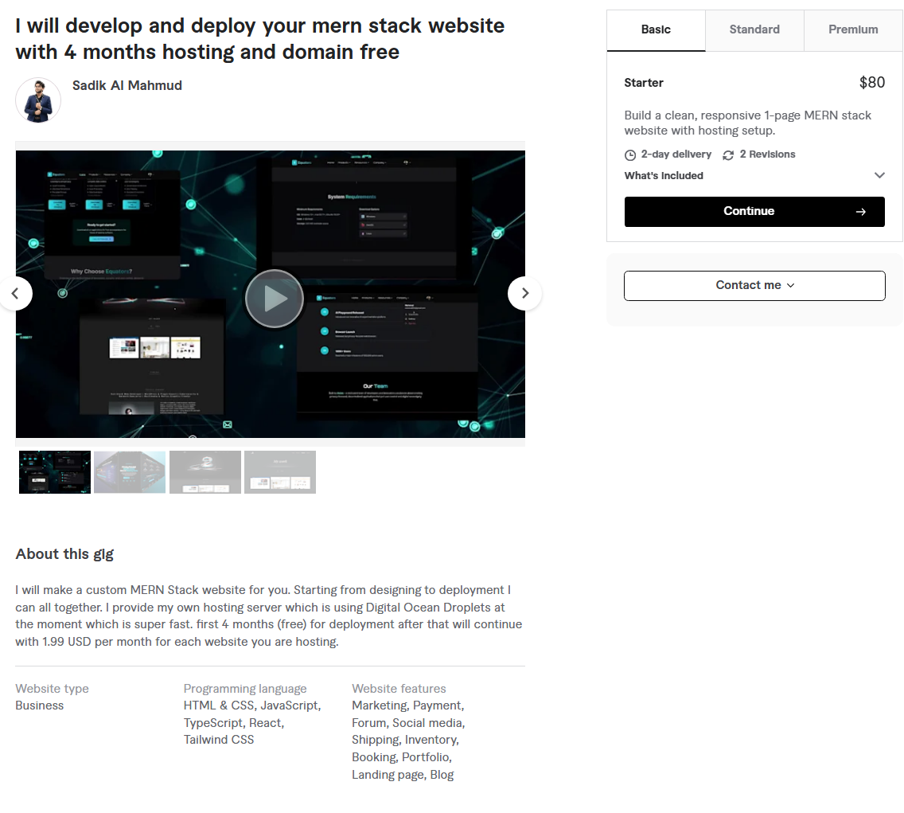
Task: Click the revisions refresh-arrows icon
Action: [x=728, y=155]
